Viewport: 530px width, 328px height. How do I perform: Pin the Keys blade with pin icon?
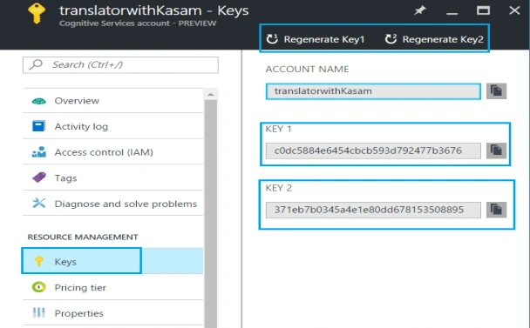420,10
